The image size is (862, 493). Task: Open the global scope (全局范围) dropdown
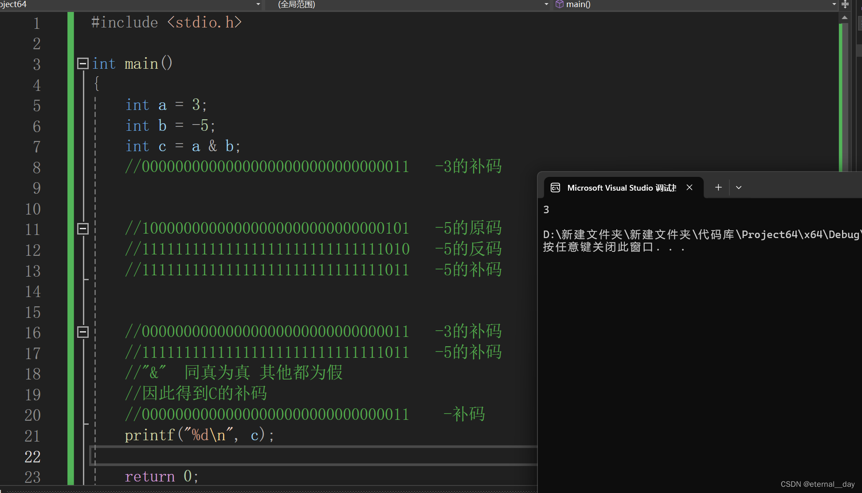[x=546, y=4]
